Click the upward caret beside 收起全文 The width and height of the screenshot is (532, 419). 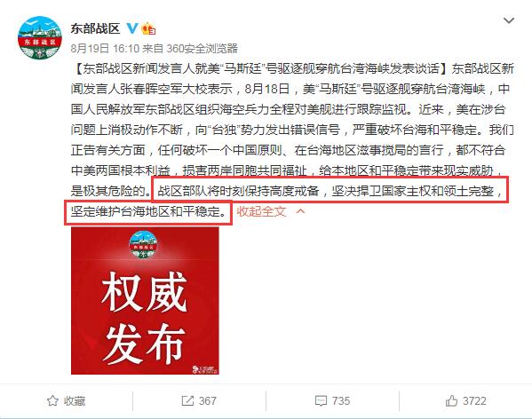(x=300, y=211)
